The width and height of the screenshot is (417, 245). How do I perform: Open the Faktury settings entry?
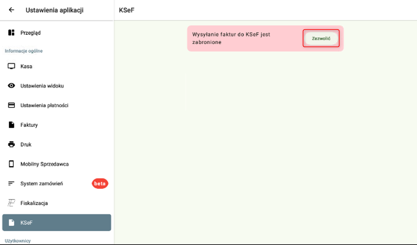[x=29, y=125]
